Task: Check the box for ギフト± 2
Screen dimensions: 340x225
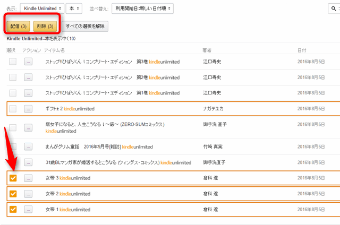Action: (x=13, y=109)
